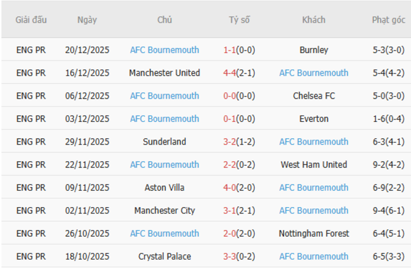This screenshot has width=411, height=271.
Task: Open the Manchester United team link
Action: tap(164, 73)
